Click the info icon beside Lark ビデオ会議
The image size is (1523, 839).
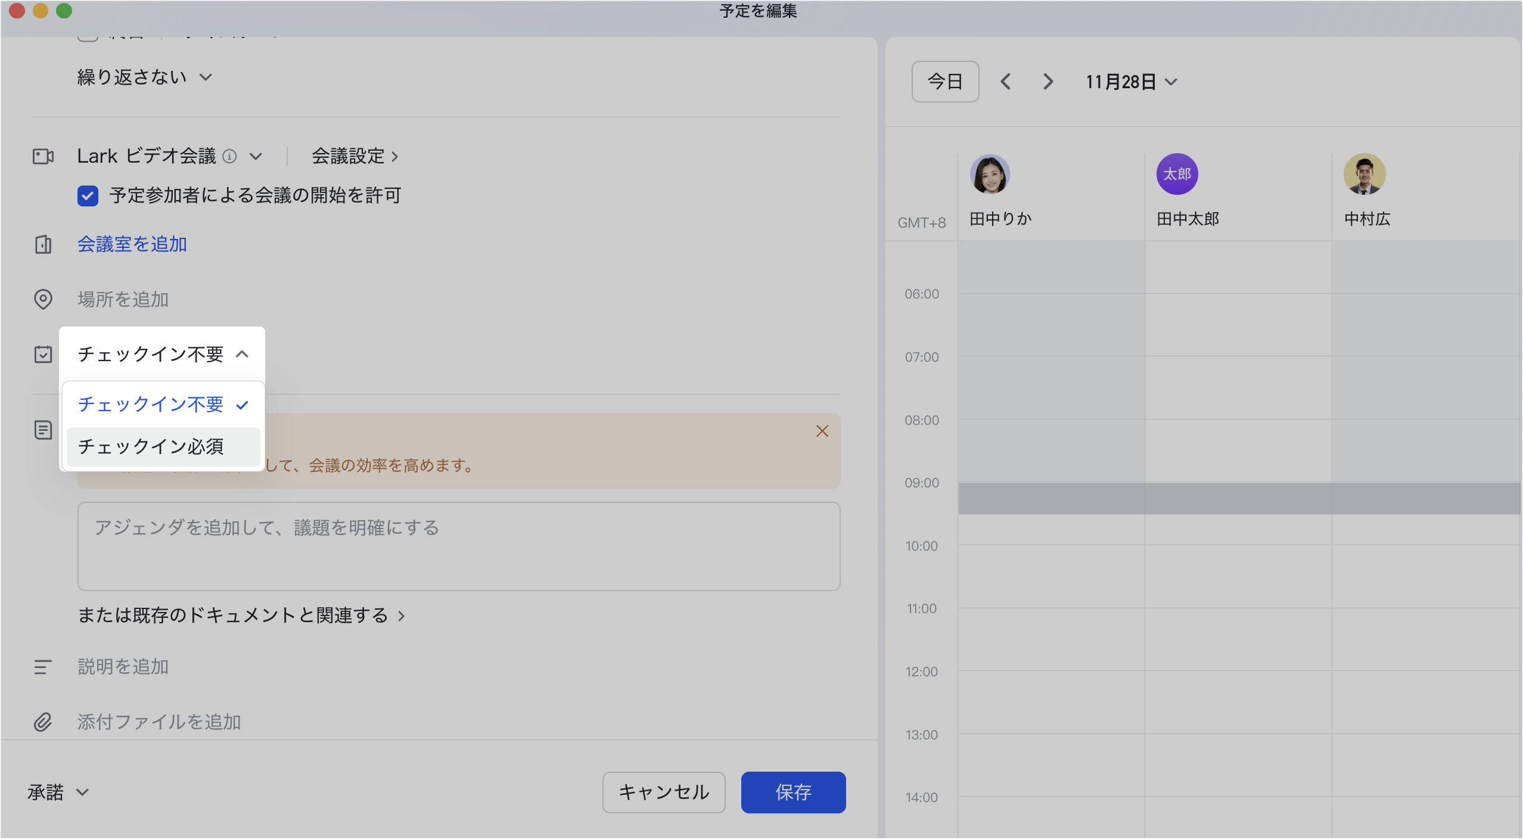coord(229,156)
